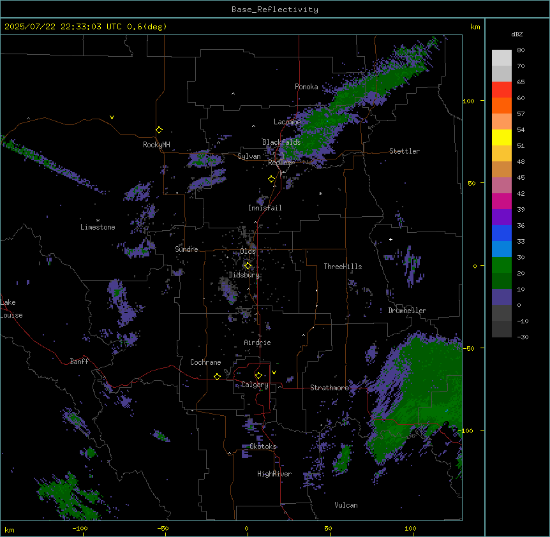Screen dimensions: 550x537
Task: Select the yellow 51-54 dBZ legend swatch
Action: click(502, 137)
